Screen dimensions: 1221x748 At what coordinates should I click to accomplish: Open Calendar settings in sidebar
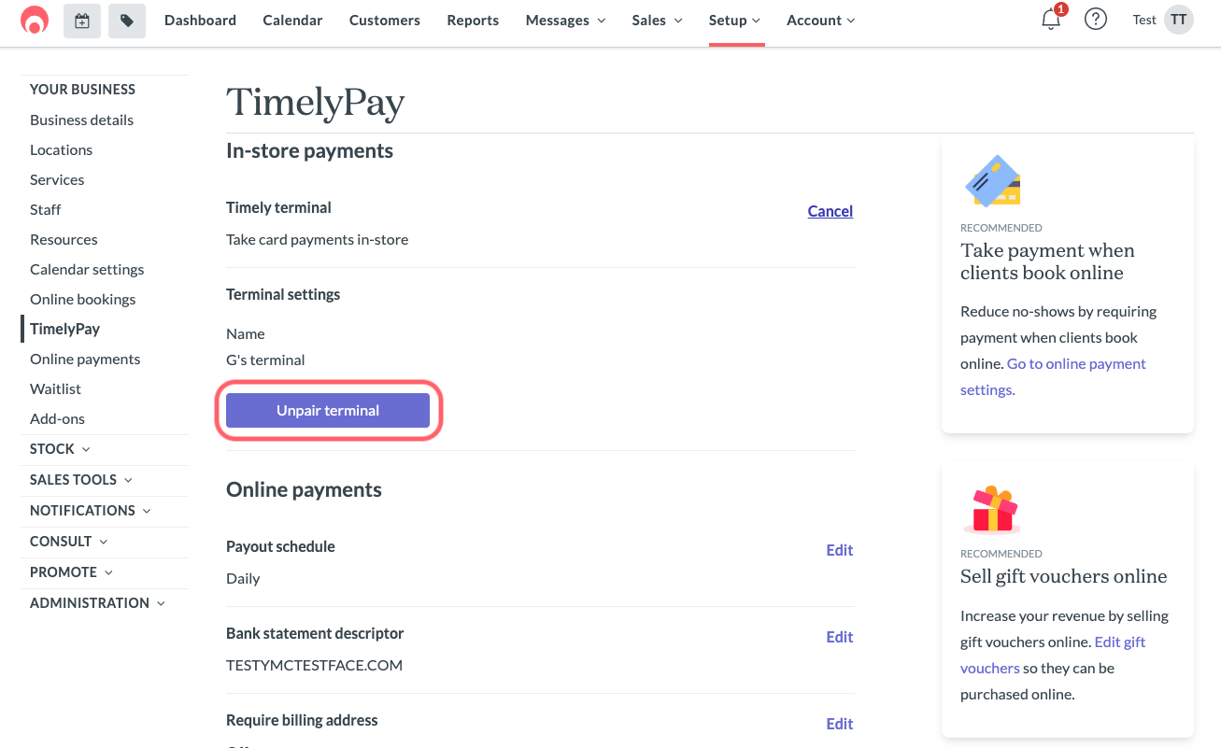coord(87,269)
